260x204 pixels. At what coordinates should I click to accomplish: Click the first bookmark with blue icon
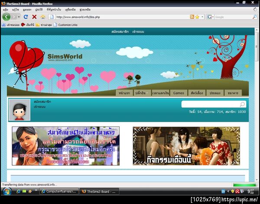[x=10, y=25]
